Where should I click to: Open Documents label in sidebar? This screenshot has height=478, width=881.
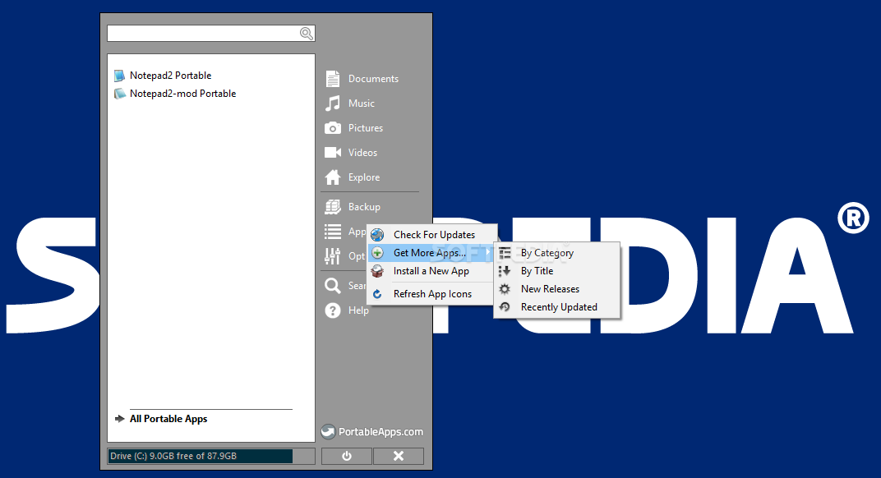(x=373, y=79)
